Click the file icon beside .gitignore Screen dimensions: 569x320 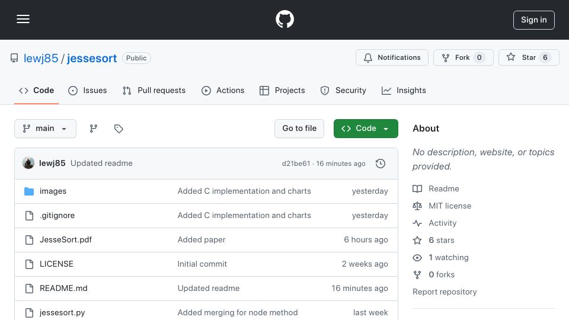coord(29,216)
